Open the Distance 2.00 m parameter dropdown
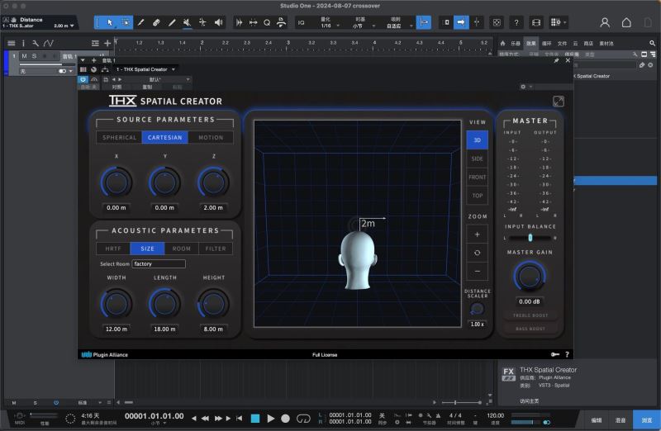Screen dimensions: 661x431 click(x=72, y=26)
